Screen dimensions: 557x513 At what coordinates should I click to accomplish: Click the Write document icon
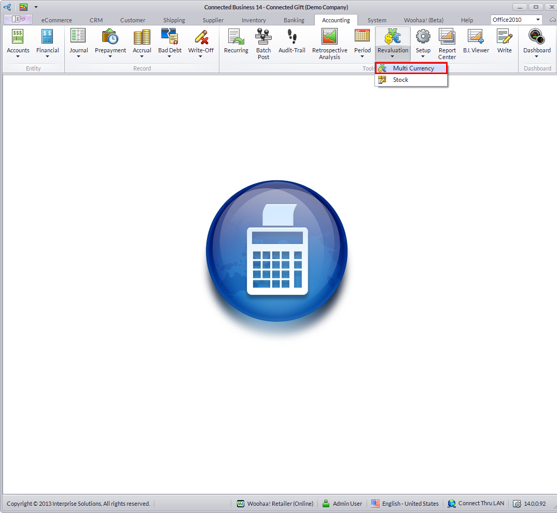[x=505, y=37]
